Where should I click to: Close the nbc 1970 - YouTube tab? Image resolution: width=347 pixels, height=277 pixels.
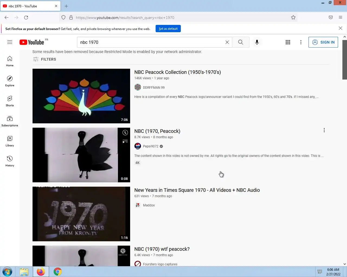pos(56,6)
